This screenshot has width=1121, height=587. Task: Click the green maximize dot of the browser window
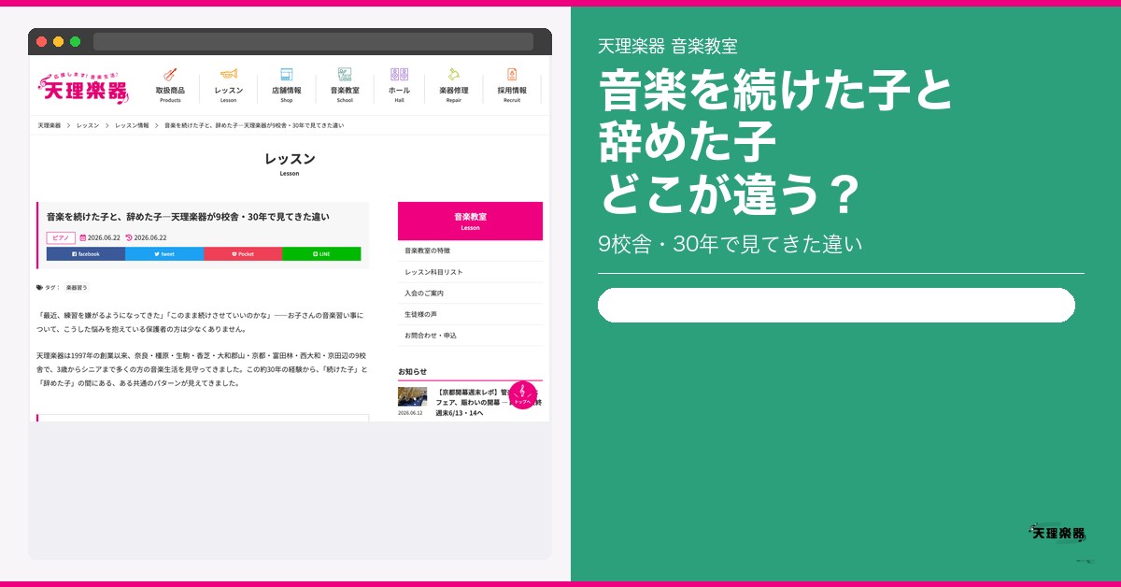point(75,41)
